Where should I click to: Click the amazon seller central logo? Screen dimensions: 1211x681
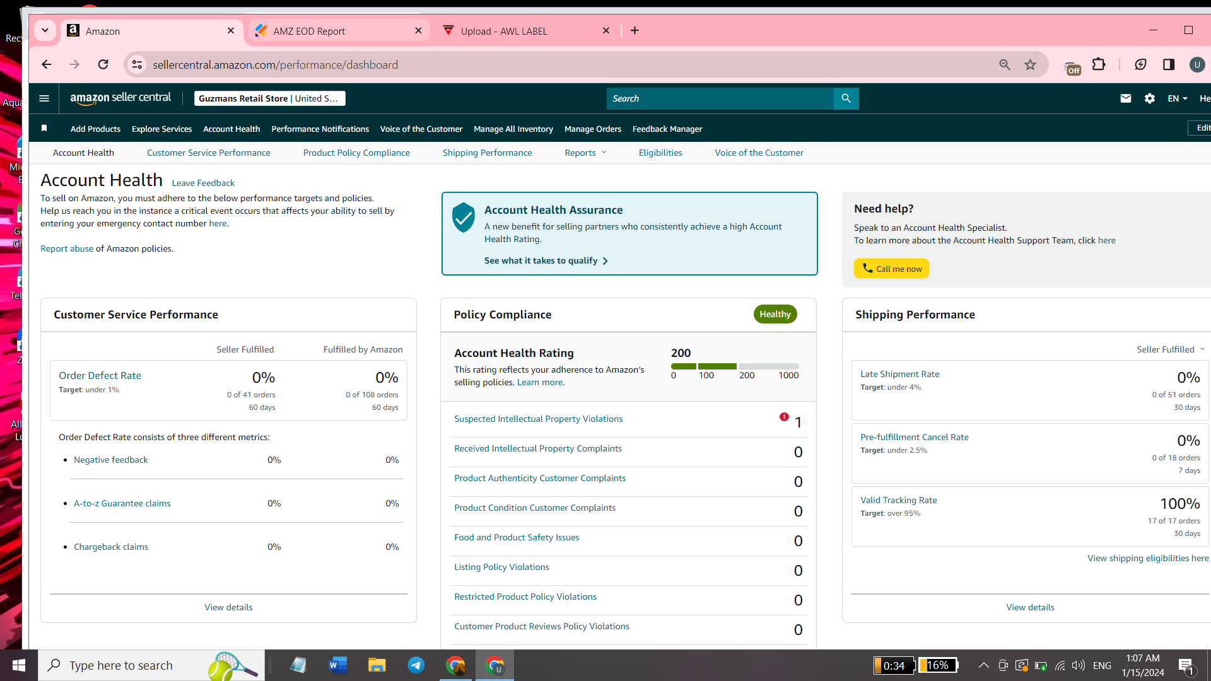[120, 98]
